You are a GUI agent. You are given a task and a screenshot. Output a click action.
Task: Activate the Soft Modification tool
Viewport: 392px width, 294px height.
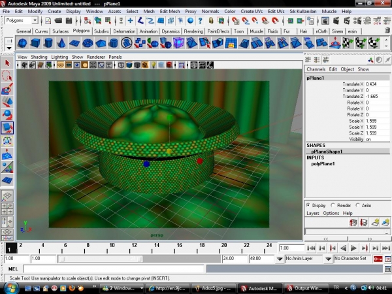(7, 154)
